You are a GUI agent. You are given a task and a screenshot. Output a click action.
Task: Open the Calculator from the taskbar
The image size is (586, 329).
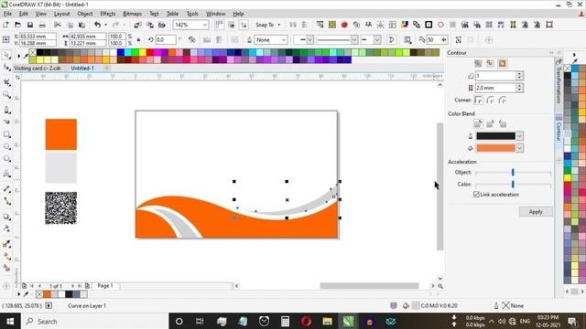(x=285, y=321)
